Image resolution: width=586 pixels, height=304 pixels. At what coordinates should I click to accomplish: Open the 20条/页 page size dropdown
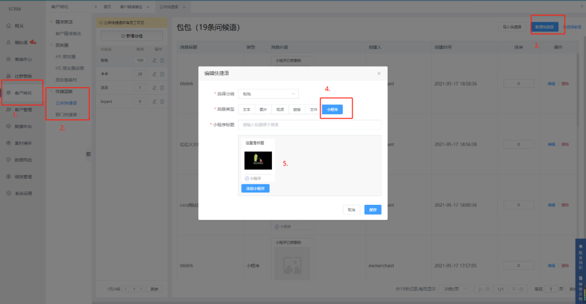click(454, 289)
